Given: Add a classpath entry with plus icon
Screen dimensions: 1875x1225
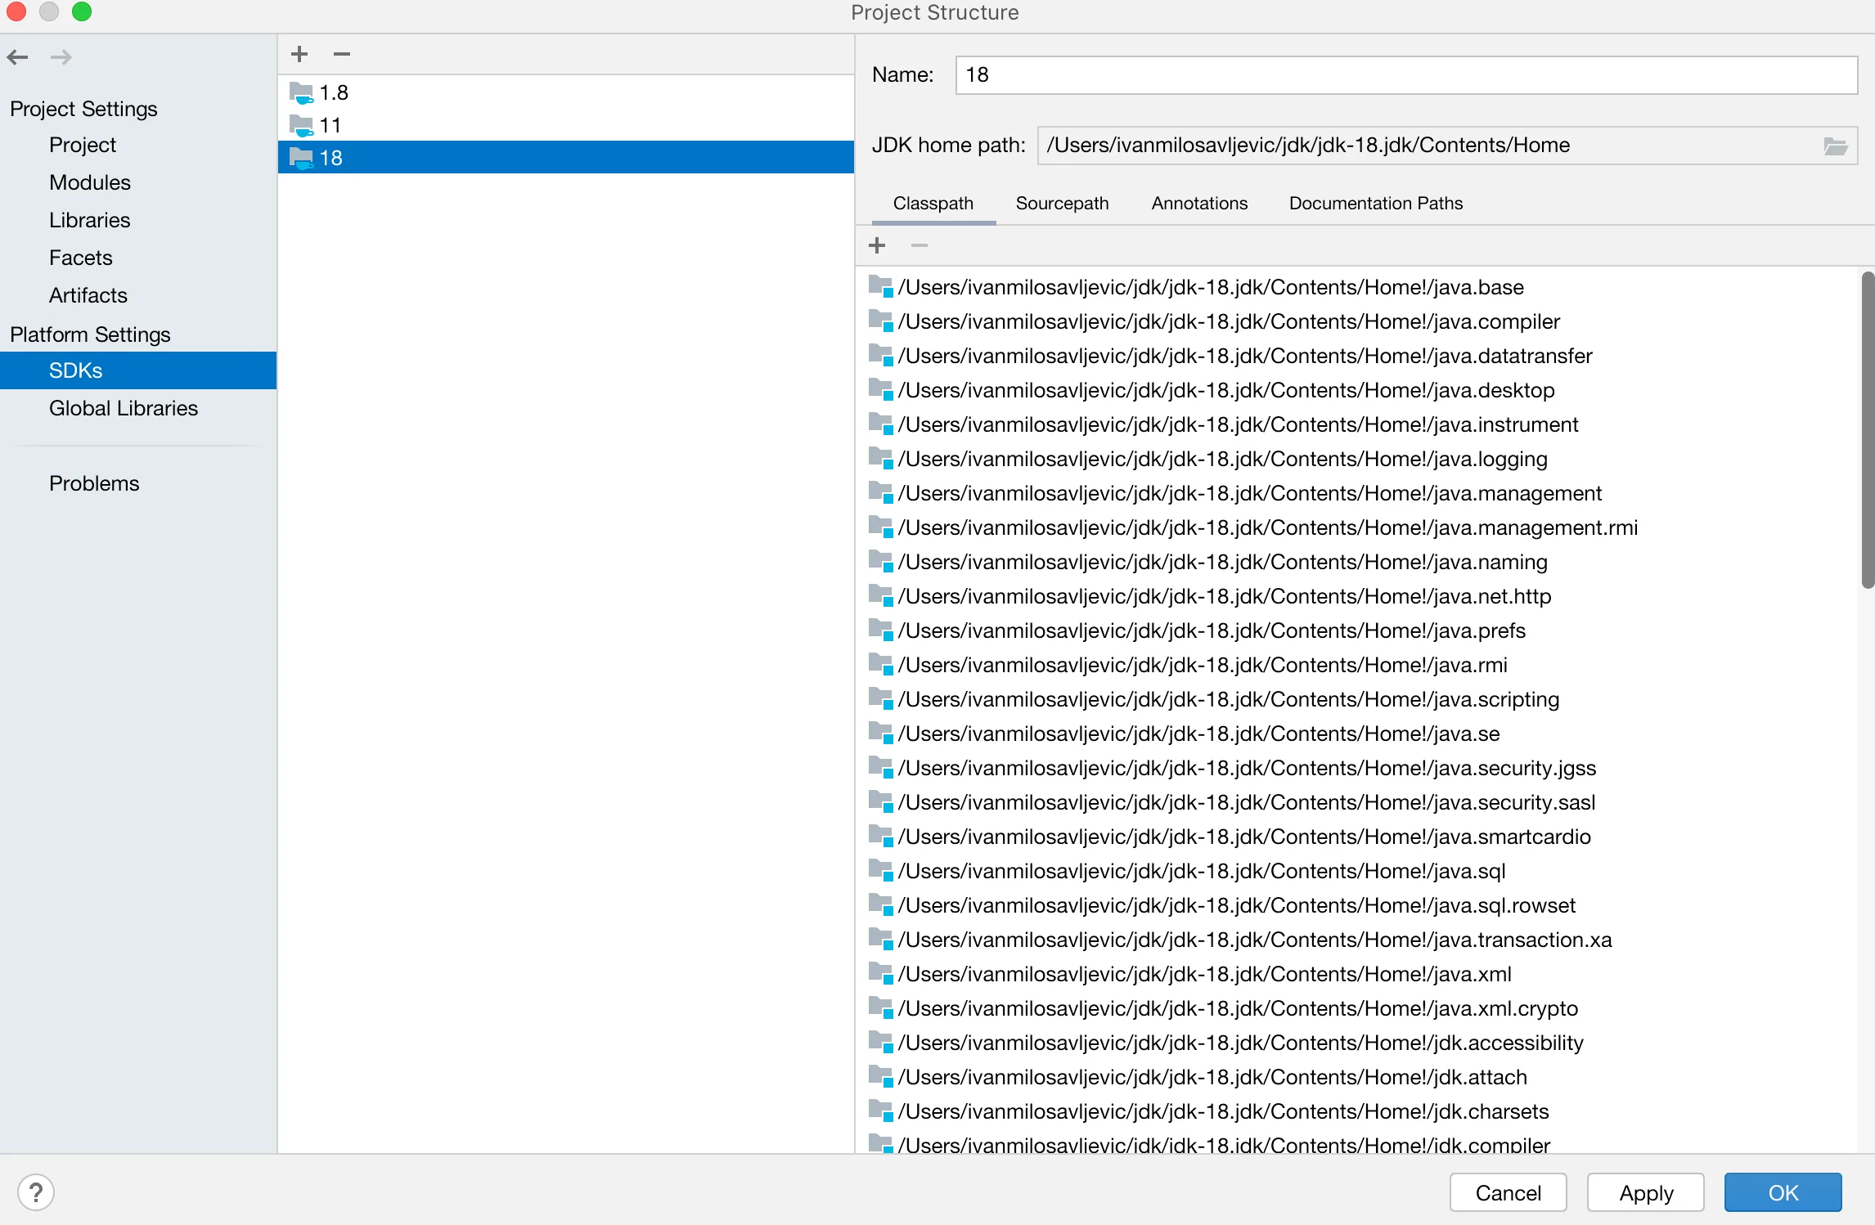Looking at the screenshot, I should click(x=877, y=245).
